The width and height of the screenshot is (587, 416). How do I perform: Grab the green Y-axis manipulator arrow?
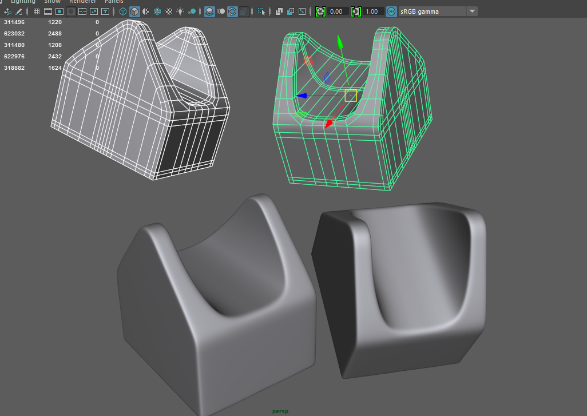tap(340, 42)
